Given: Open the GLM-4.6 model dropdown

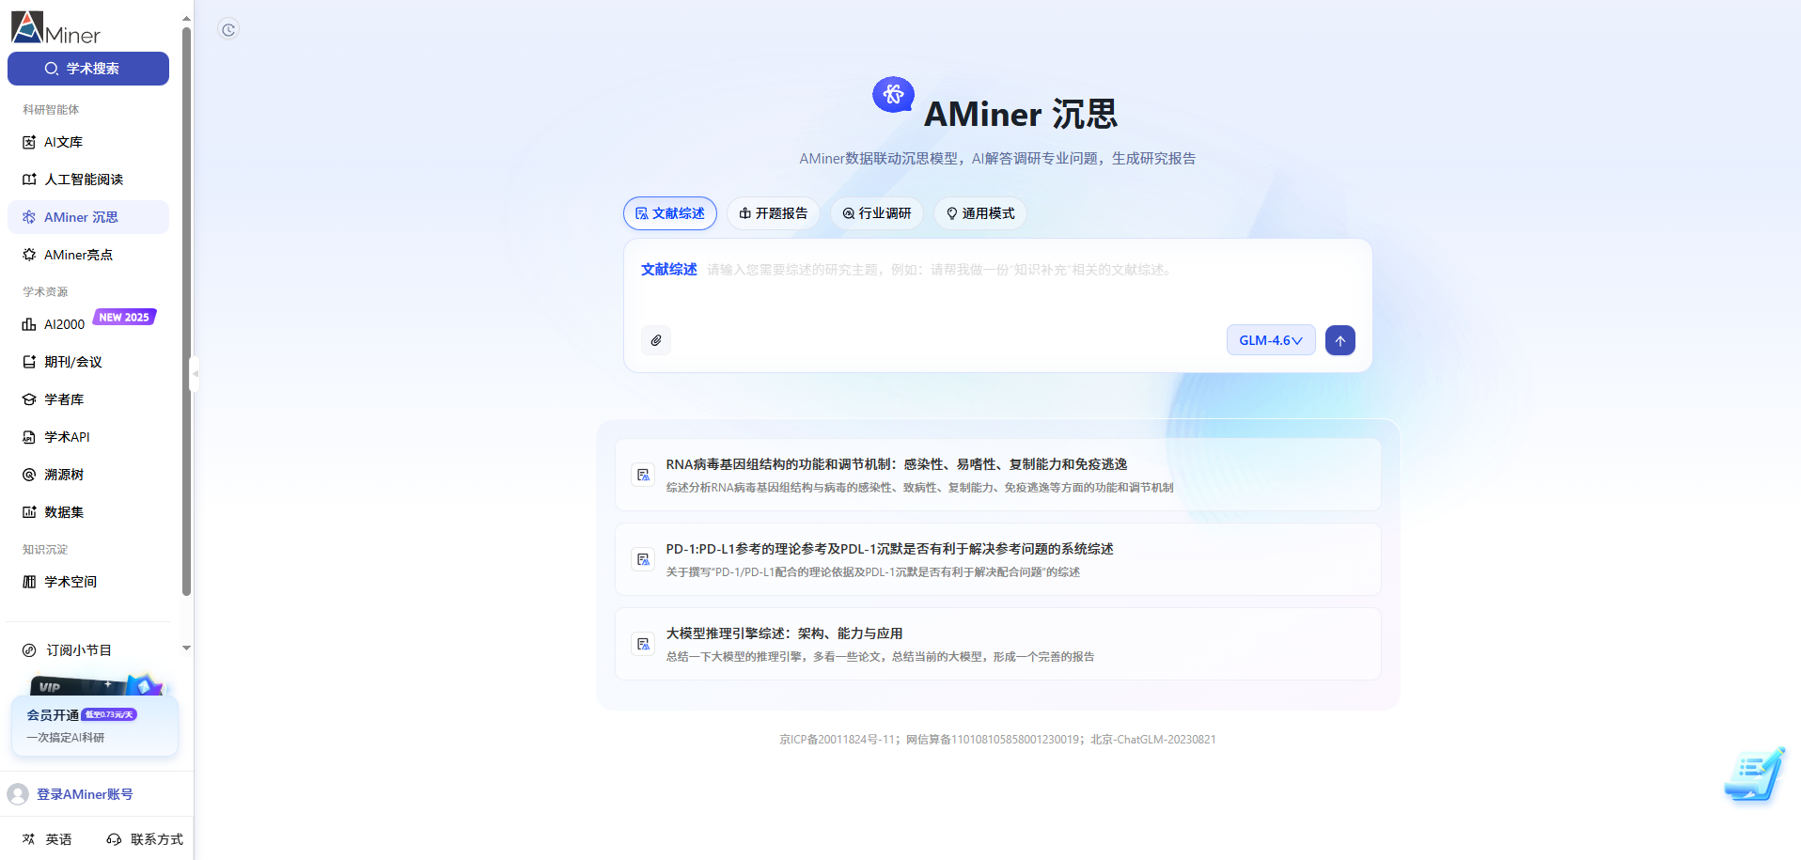Looking at the screenshot, I should click(1271, 339).
